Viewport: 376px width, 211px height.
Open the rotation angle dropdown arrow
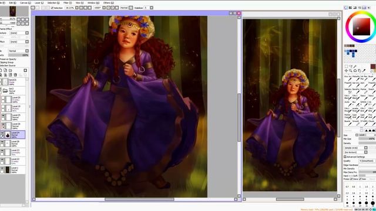[104, 8]
